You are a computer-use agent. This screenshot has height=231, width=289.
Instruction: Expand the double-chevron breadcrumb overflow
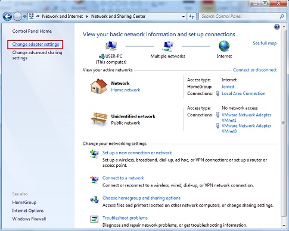38,17
